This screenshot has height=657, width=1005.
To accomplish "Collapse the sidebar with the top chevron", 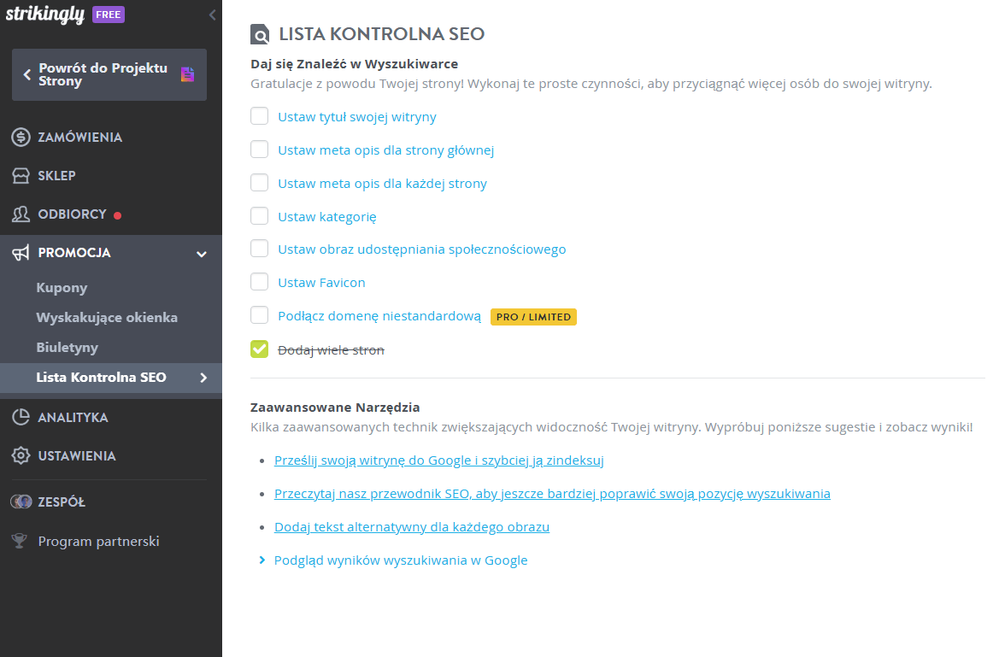I will 211,14.
